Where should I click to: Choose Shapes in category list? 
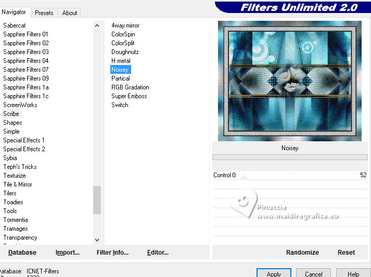coord(12,123)
